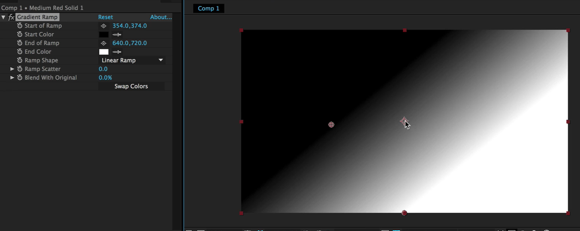Edit the Blend With Original 0.0% value

point(105,78)
